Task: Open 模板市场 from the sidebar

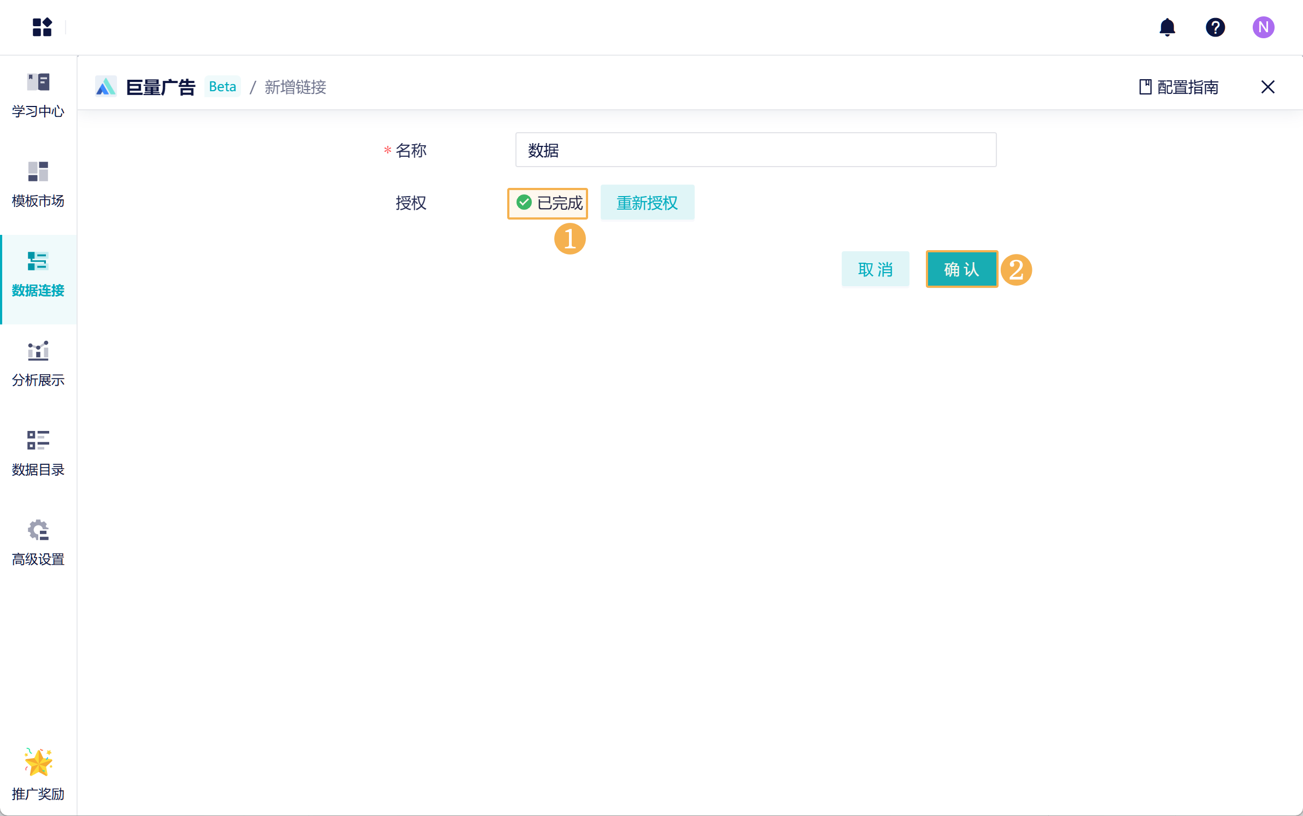Action: coord(38,185)
